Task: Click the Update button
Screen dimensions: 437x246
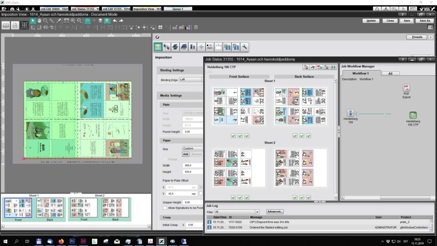Action: (371, 20)
